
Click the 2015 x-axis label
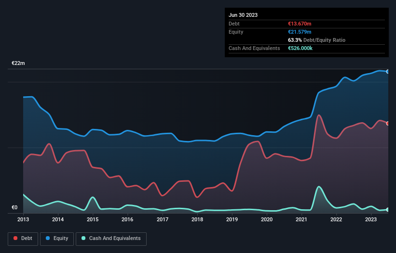[93, 219]
